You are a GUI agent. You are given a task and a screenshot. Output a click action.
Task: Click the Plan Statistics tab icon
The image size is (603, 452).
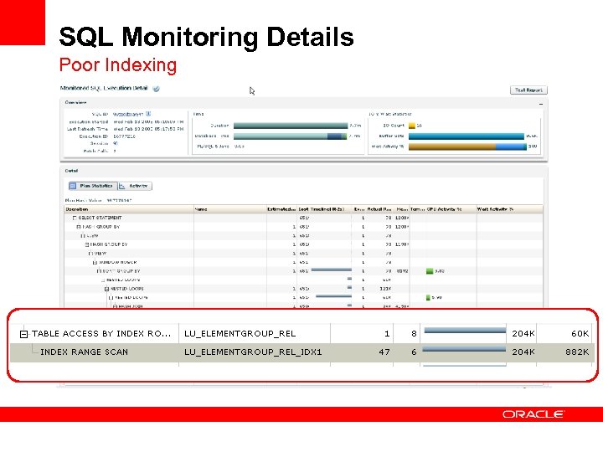click(73, 186)
